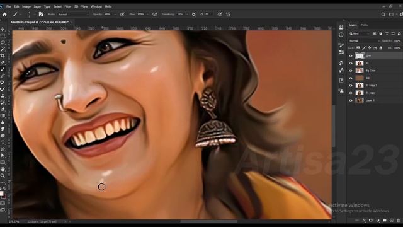The width and height of the screenshot is (403, 227).
Task: Hide the Line layer
Action: 351,56
